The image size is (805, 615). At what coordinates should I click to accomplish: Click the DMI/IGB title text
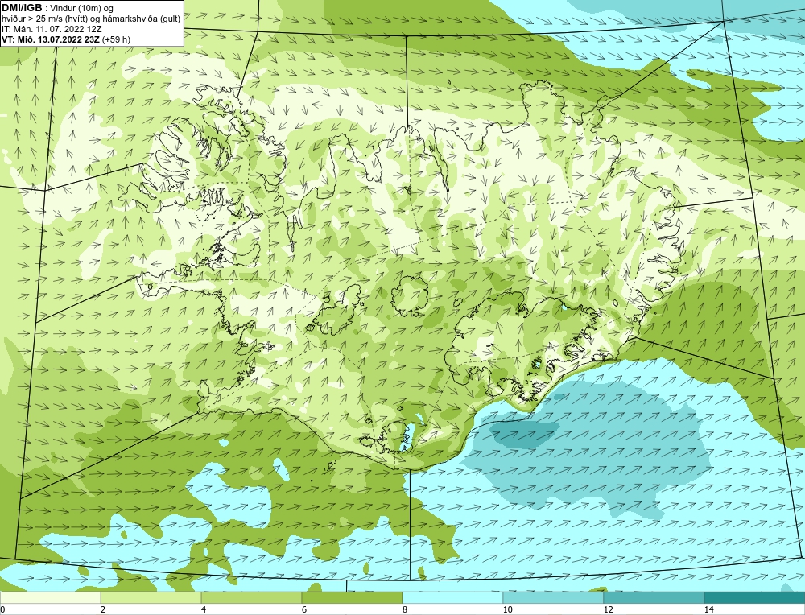22,8
